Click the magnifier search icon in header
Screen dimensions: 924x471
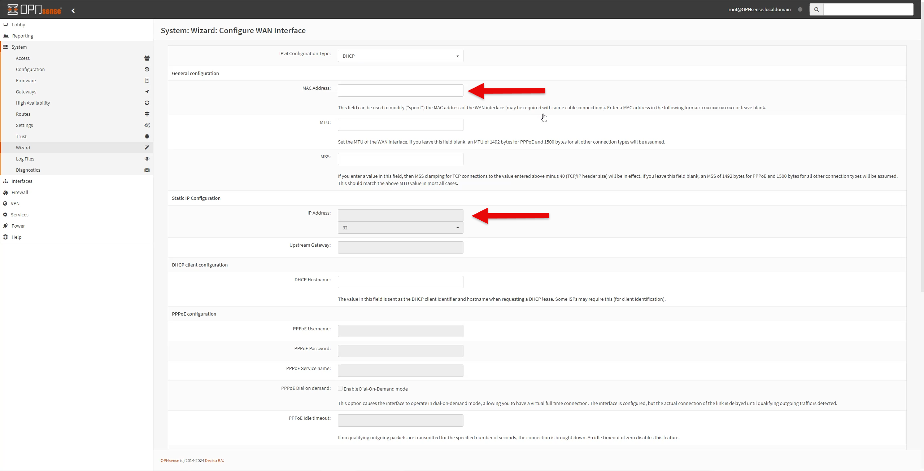[x=816, y=10]
